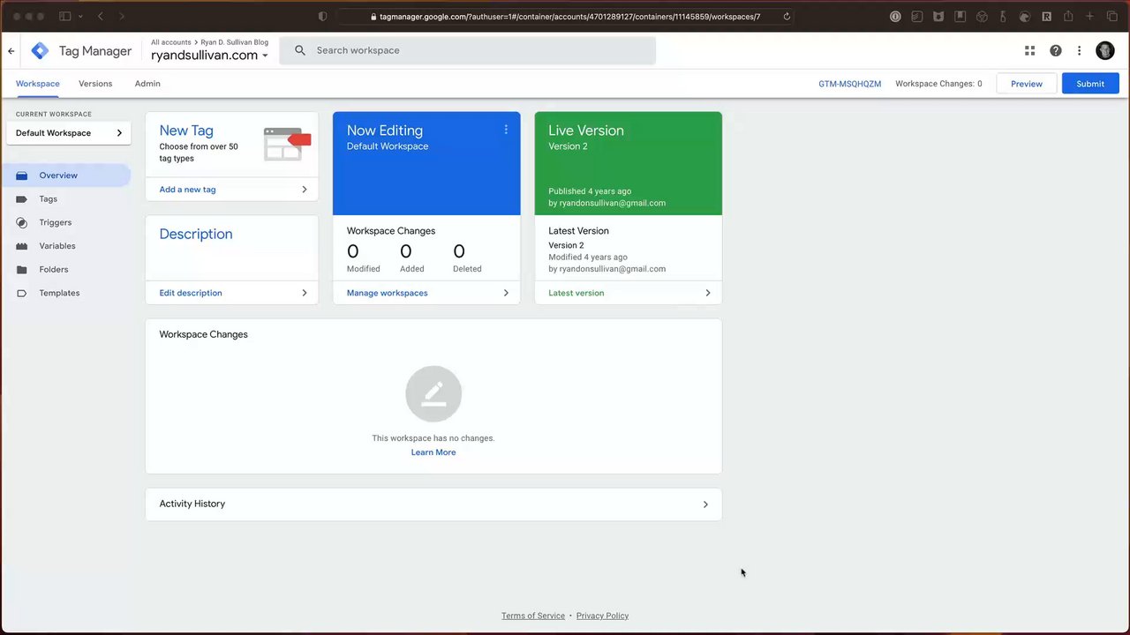This screenshot has height=635, width=1130.
Task: Click the Latest version chevron
Action: [707, 293]
